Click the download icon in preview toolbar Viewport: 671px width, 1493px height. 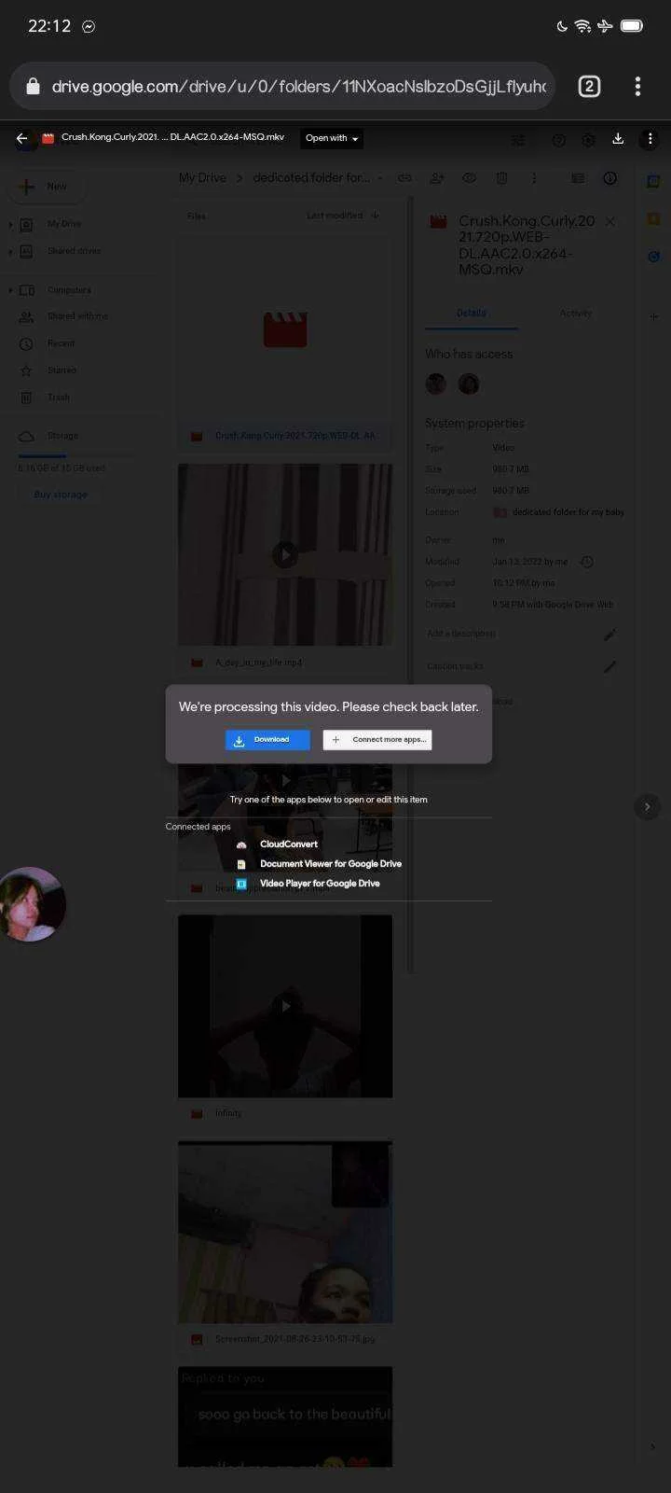[x=617, y=139]
